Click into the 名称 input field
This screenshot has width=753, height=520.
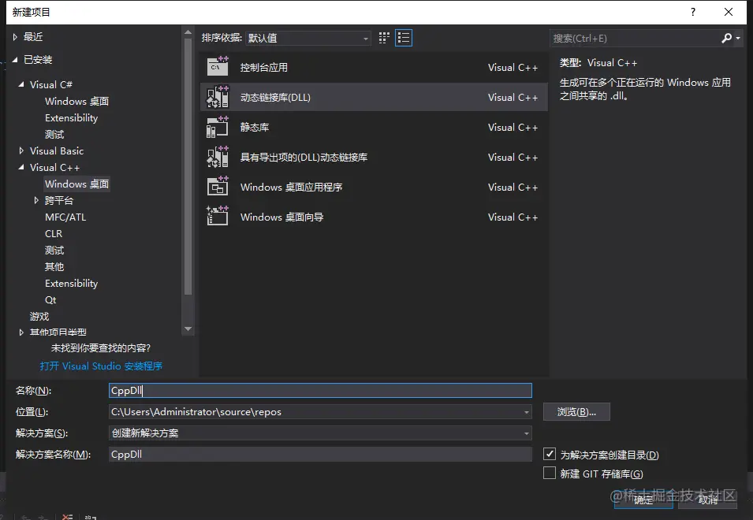(x=320, y=391)
